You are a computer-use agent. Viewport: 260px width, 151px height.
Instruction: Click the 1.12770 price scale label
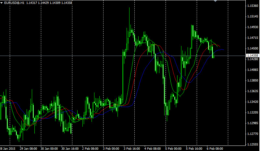click(x=253, y=134)
